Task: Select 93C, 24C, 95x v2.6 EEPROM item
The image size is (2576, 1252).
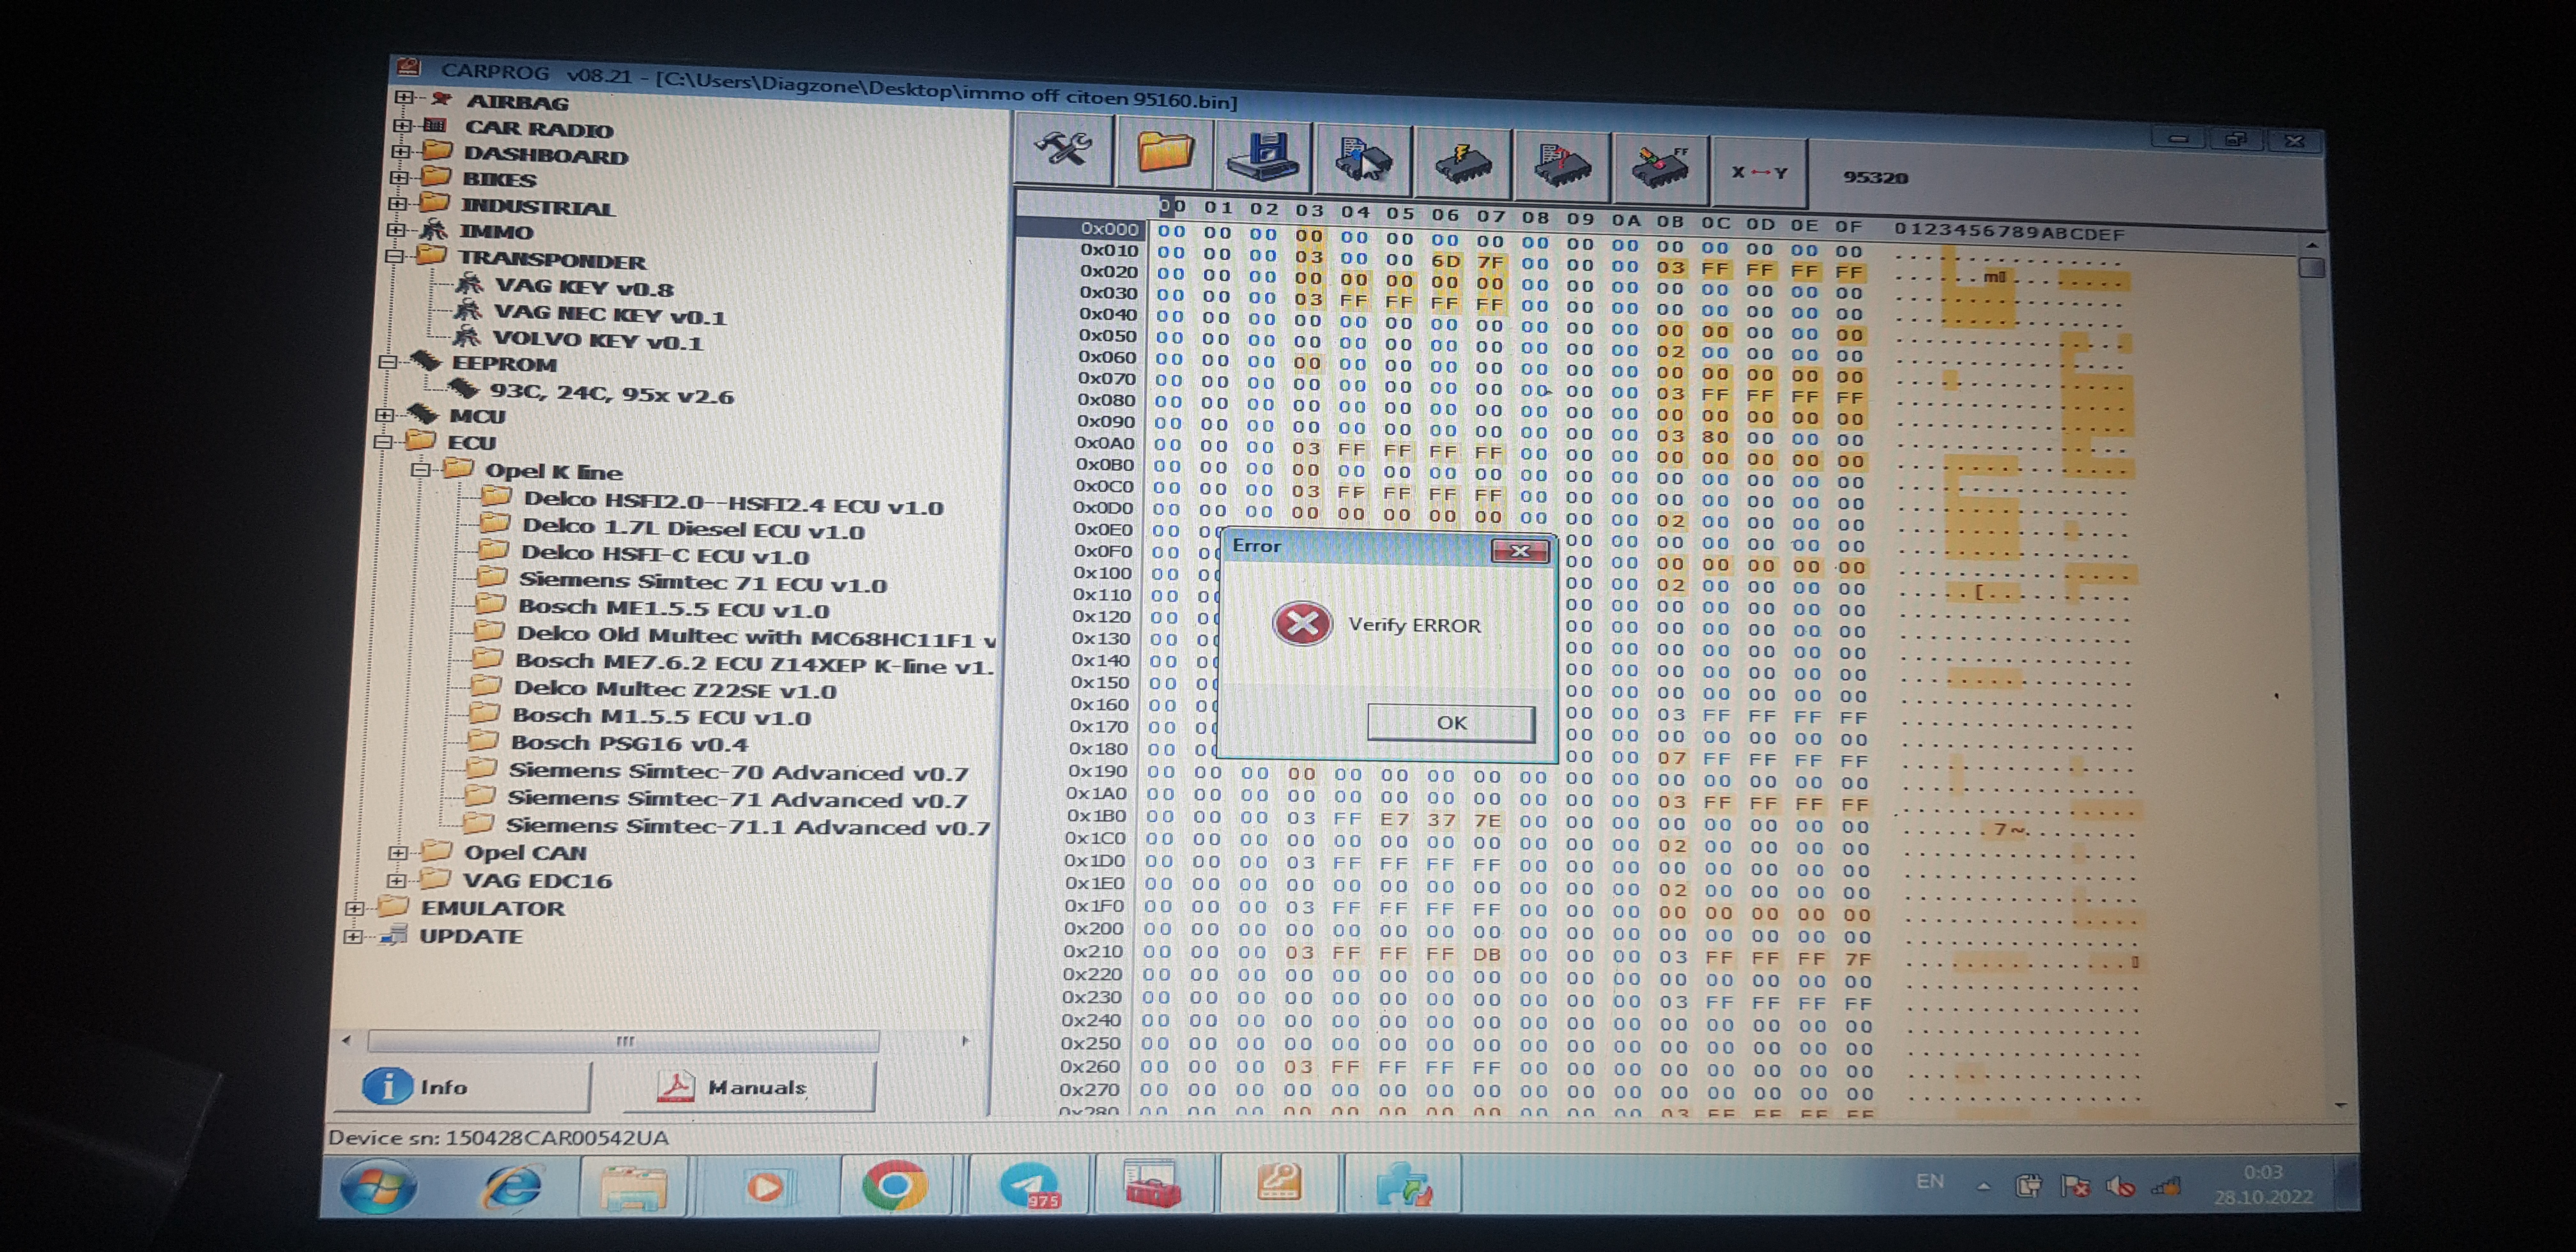Action: 611,394
